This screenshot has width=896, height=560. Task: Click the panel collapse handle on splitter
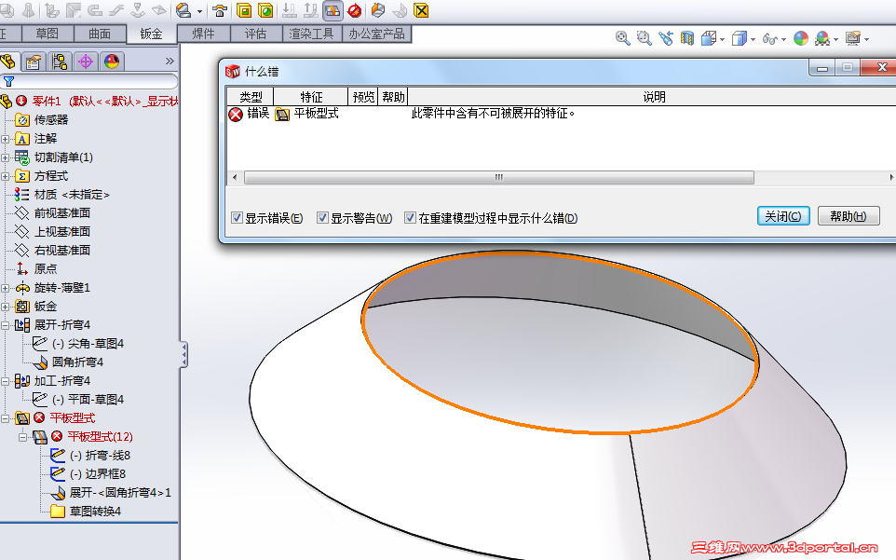(x=183, y=355)
